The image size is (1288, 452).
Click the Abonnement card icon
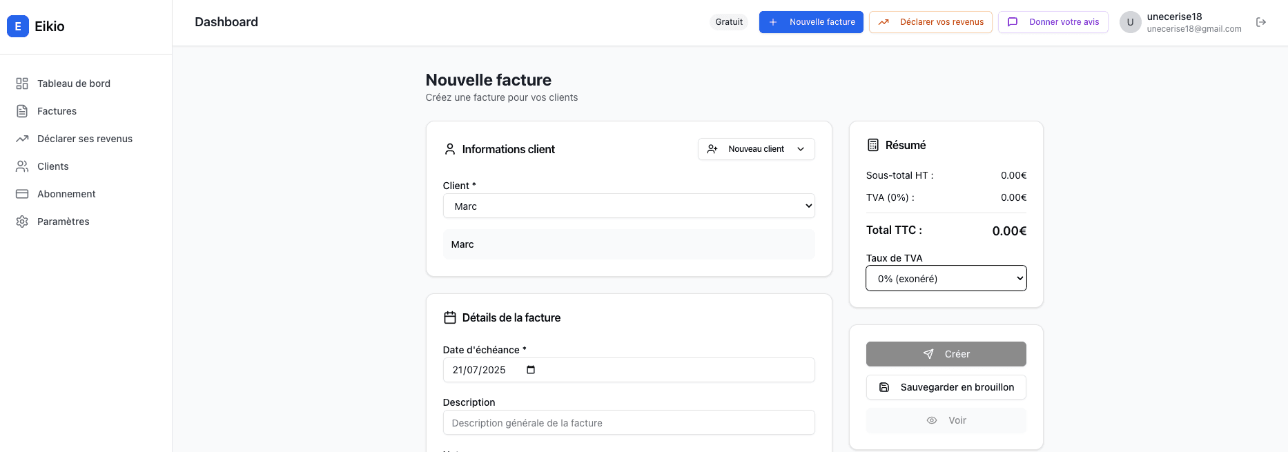[x=21, y=193]
